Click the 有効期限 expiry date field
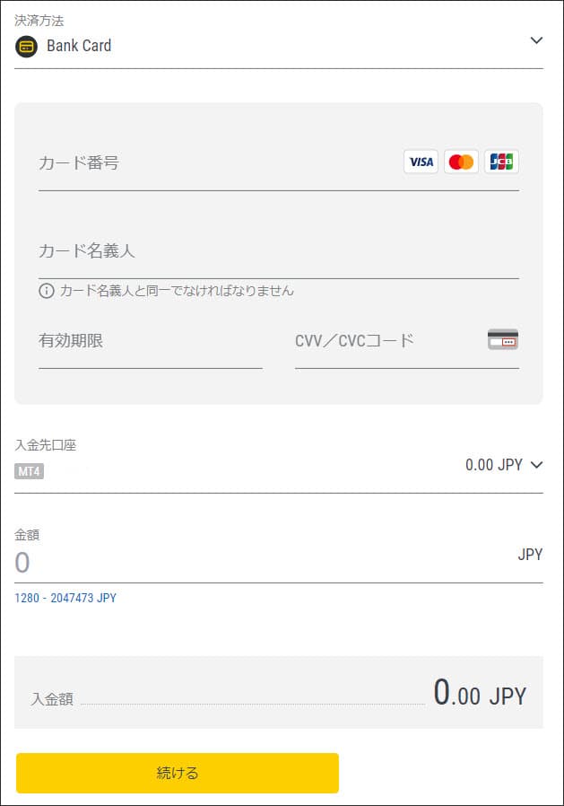 click(150, 342)
